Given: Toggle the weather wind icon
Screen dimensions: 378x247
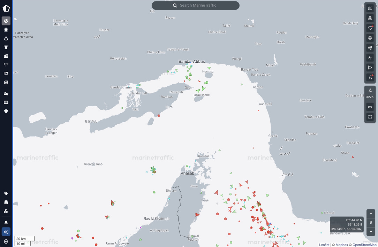Looking at the screenshot, I should (370, 48).
